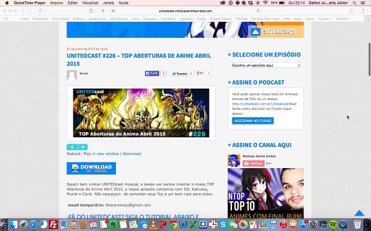Open the Safari share button
The width and height of the screenshot is (371, 231).
352,11
